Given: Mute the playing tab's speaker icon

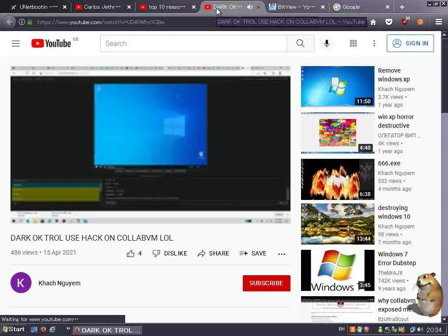Looking at the screenshot, I should pyautogui.click(x=250, y=7).
